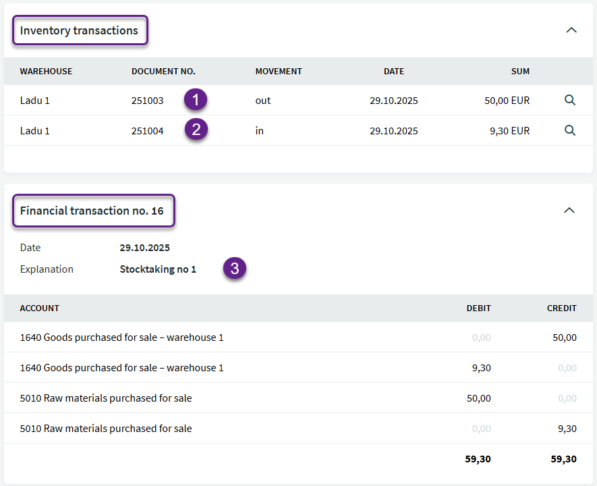Collapse the Inventory transactions section
Screen dimensions: 597x486
[571, 30]
